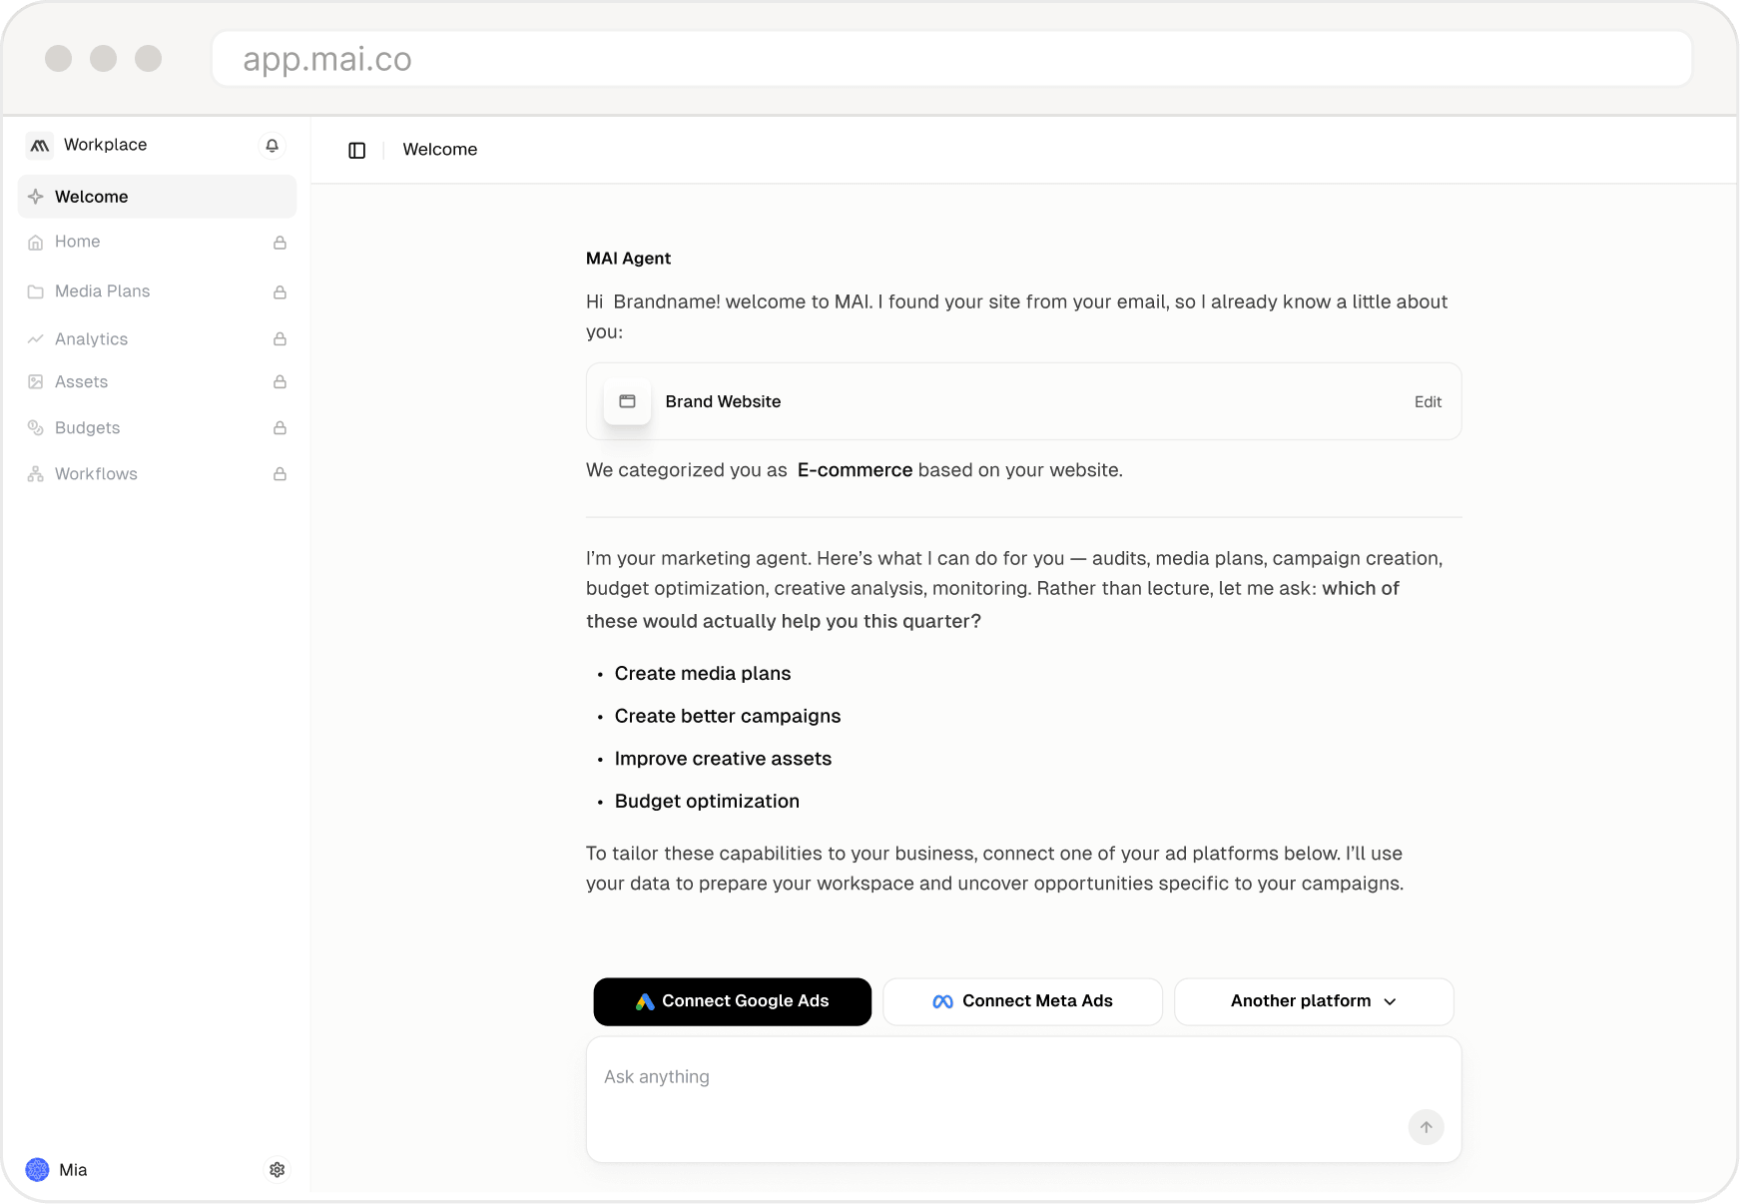The height and width of the screenshot is (1204, 1740).
Task: Go to Assets in the sidebar
Action: click(x=157, y=382)
